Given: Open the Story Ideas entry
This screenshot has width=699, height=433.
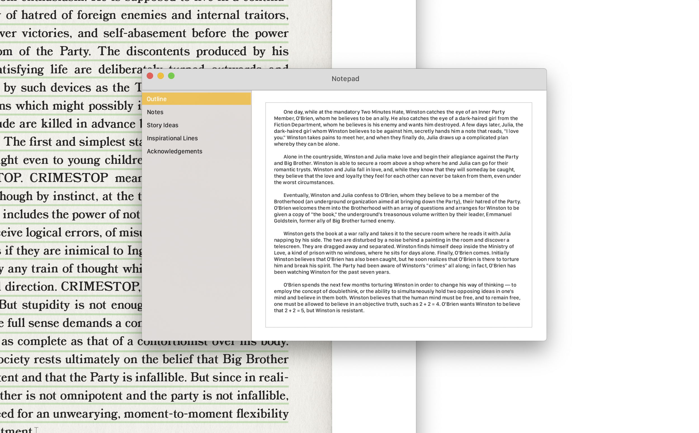Looking at the screenshot, I should [196, 125].
